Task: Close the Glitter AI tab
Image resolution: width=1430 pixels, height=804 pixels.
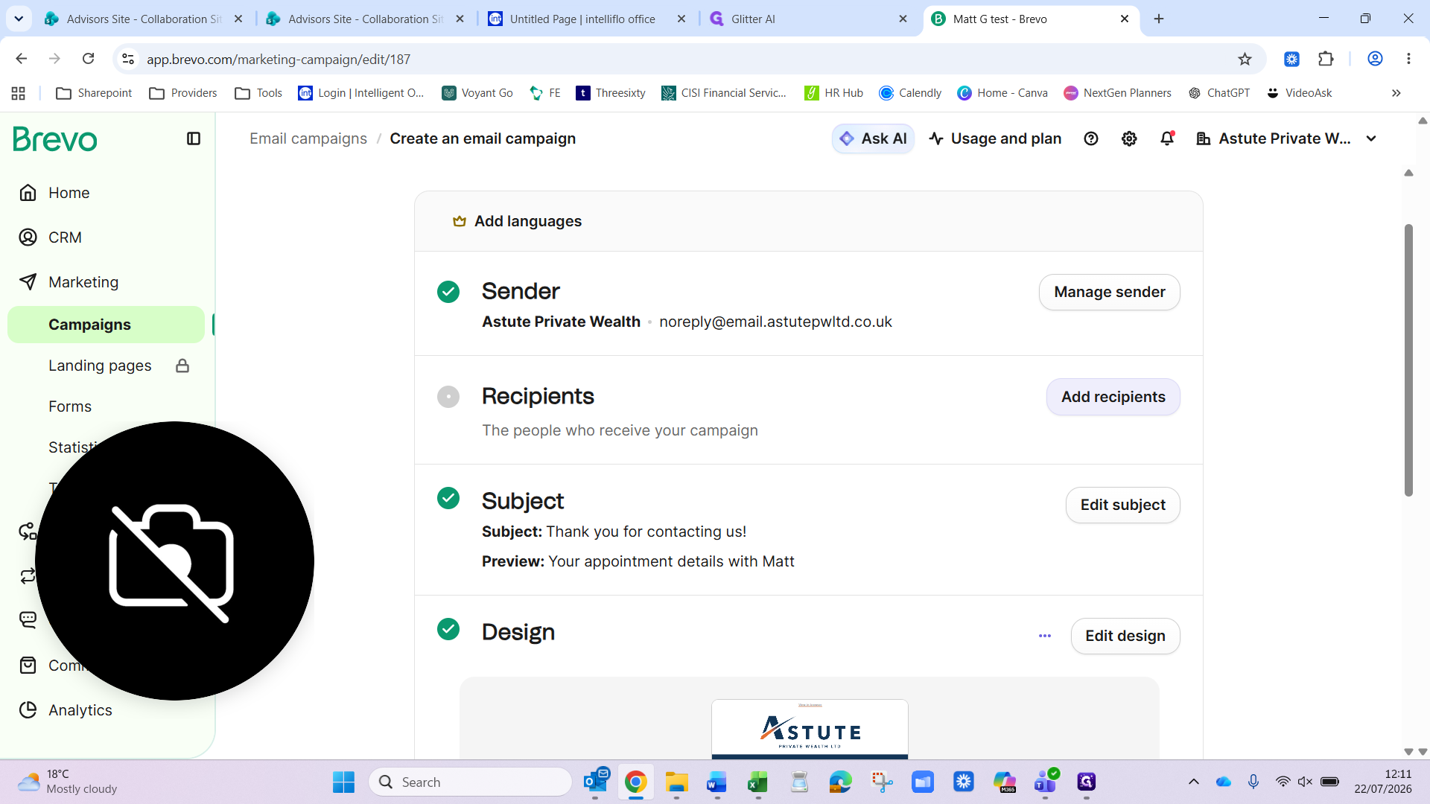Action: 903,19
